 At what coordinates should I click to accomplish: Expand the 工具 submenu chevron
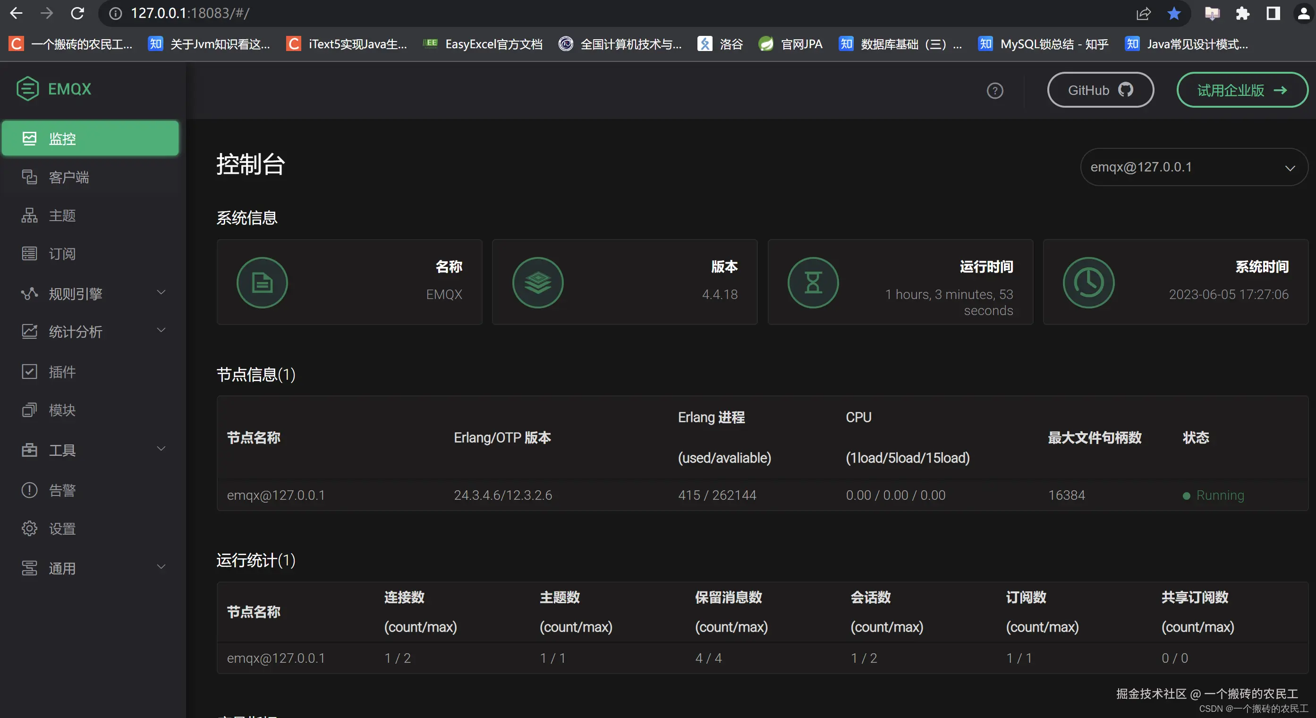(x=161, y=449)
